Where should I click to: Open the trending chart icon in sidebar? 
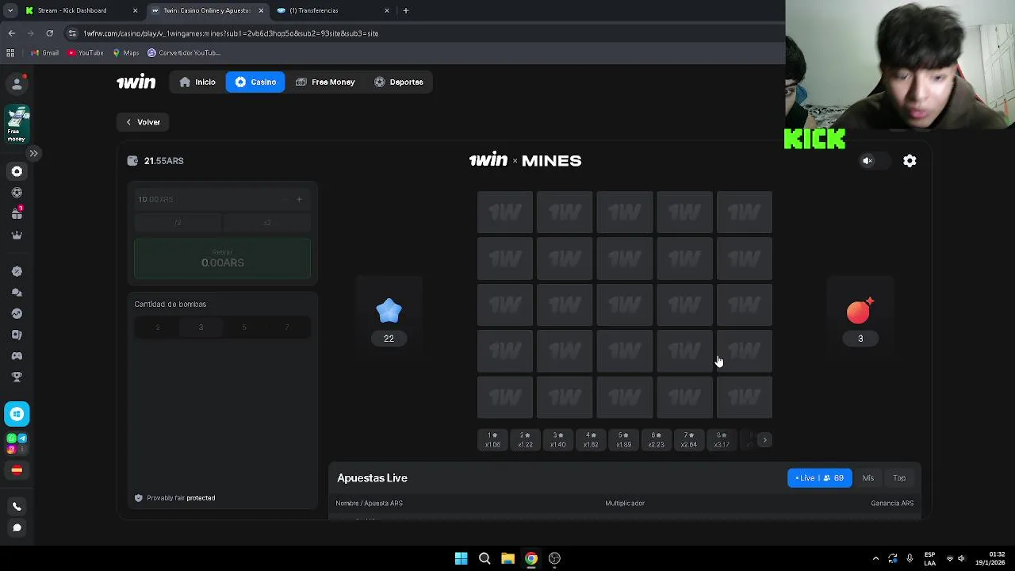click(17, 313)
